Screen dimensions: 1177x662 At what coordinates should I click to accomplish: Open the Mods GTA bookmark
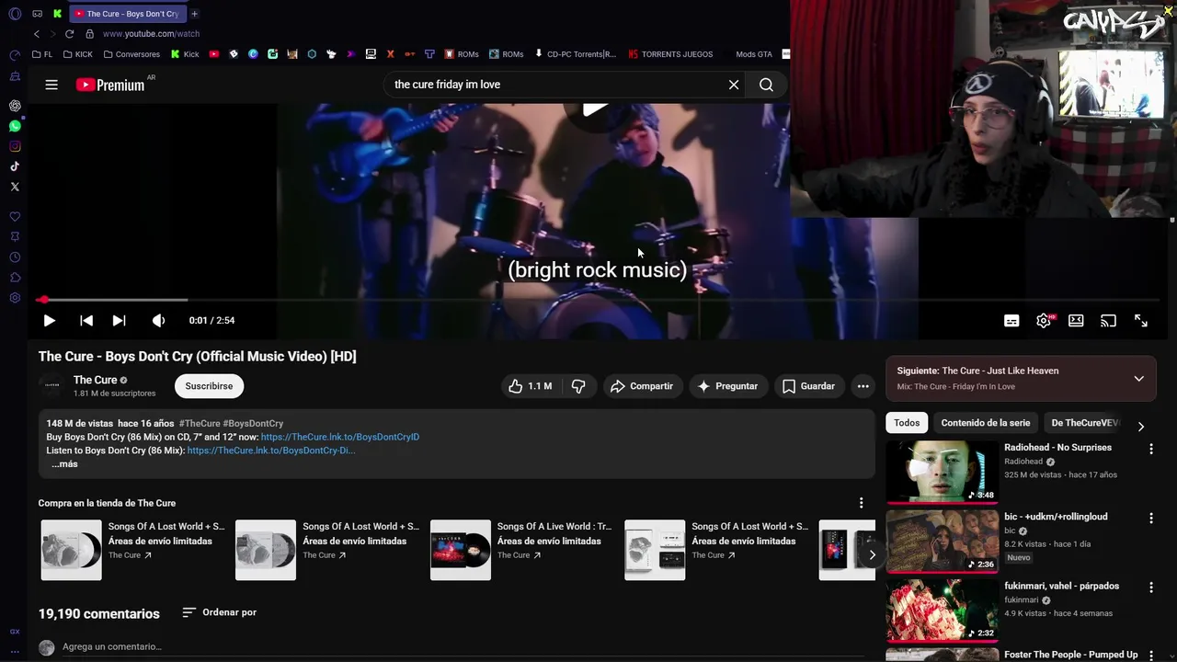click(754, 54)
